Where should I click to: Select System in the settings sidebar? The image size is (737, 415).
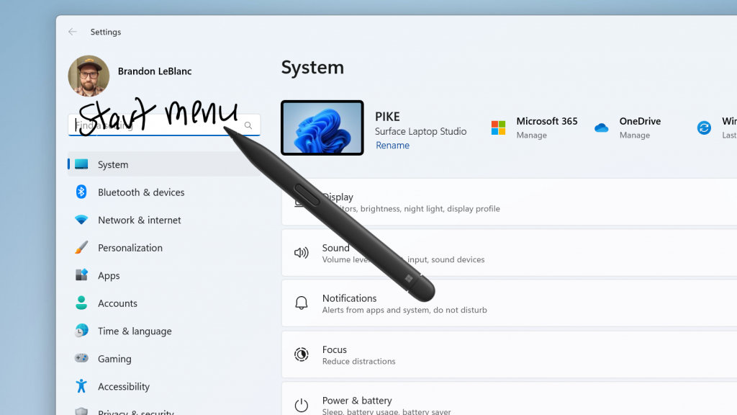pos(113,164)
